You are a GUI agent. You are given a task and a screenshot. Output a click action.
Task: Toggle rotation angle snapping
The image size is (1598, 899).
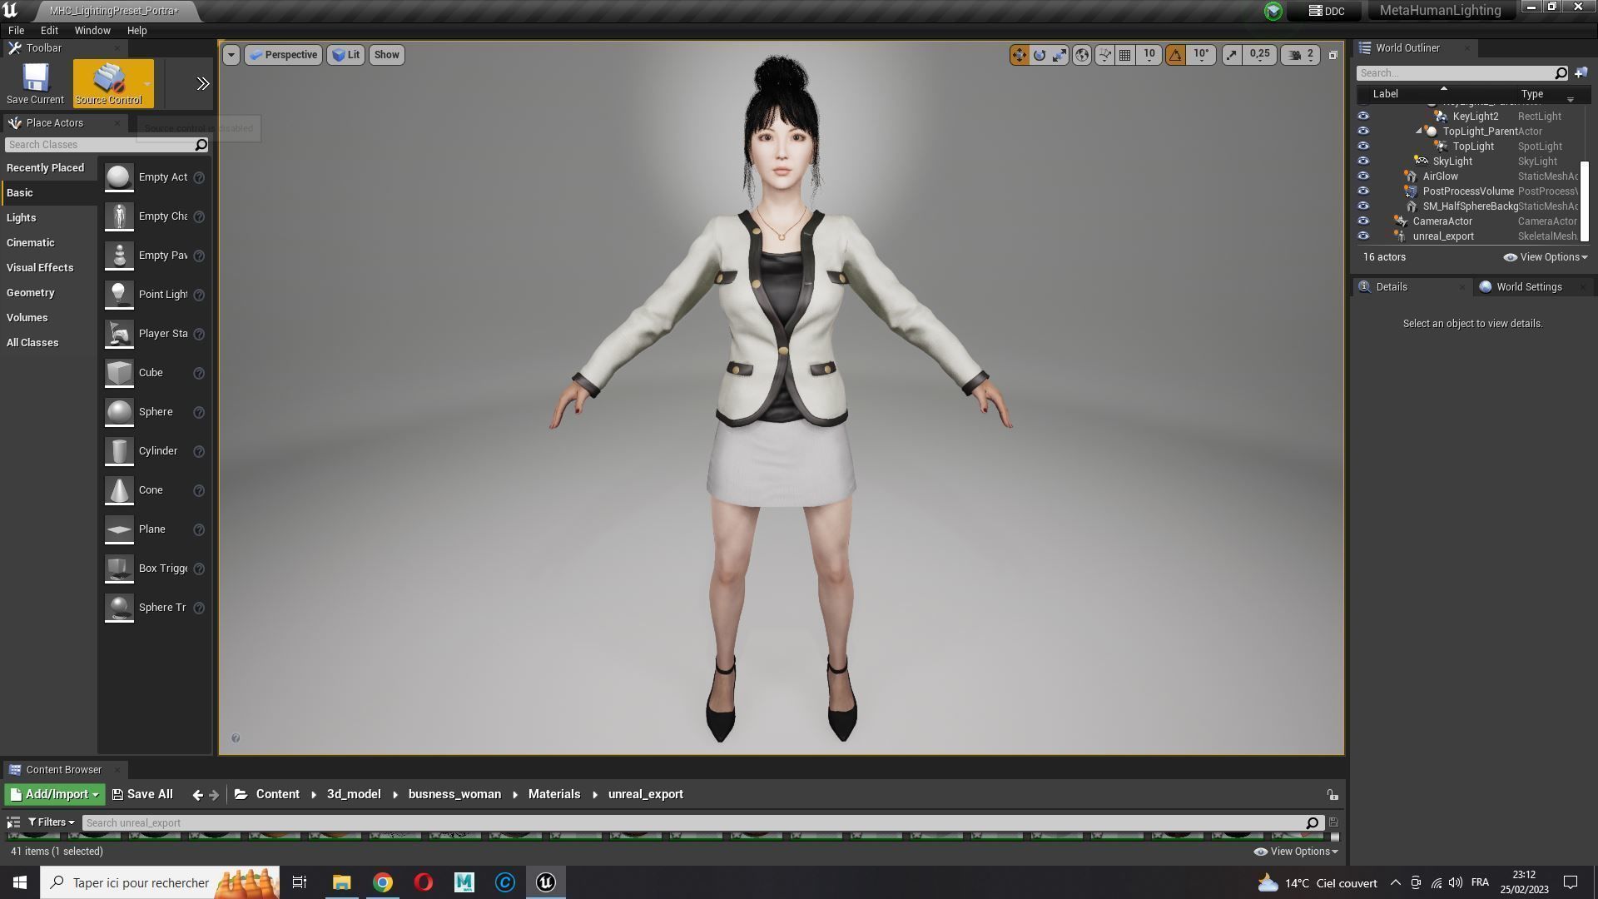pos(1175,55)
